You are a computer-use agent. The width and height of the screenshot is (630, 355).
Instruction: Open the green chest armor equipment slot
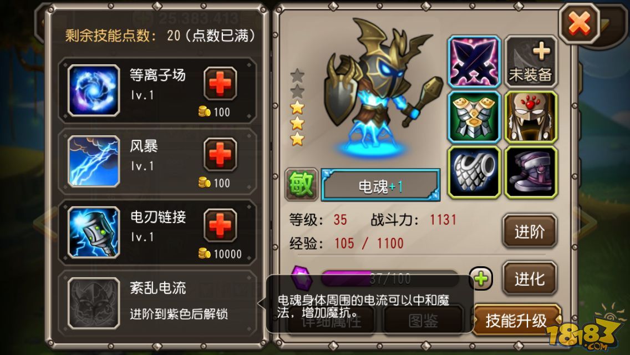click(x=474, y=117)
